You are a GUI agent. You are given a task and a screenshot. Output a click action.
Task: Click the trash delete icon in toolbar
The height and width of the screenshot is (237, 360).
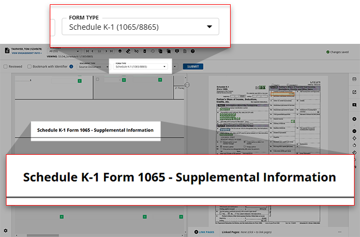click(x=145, y=51)
